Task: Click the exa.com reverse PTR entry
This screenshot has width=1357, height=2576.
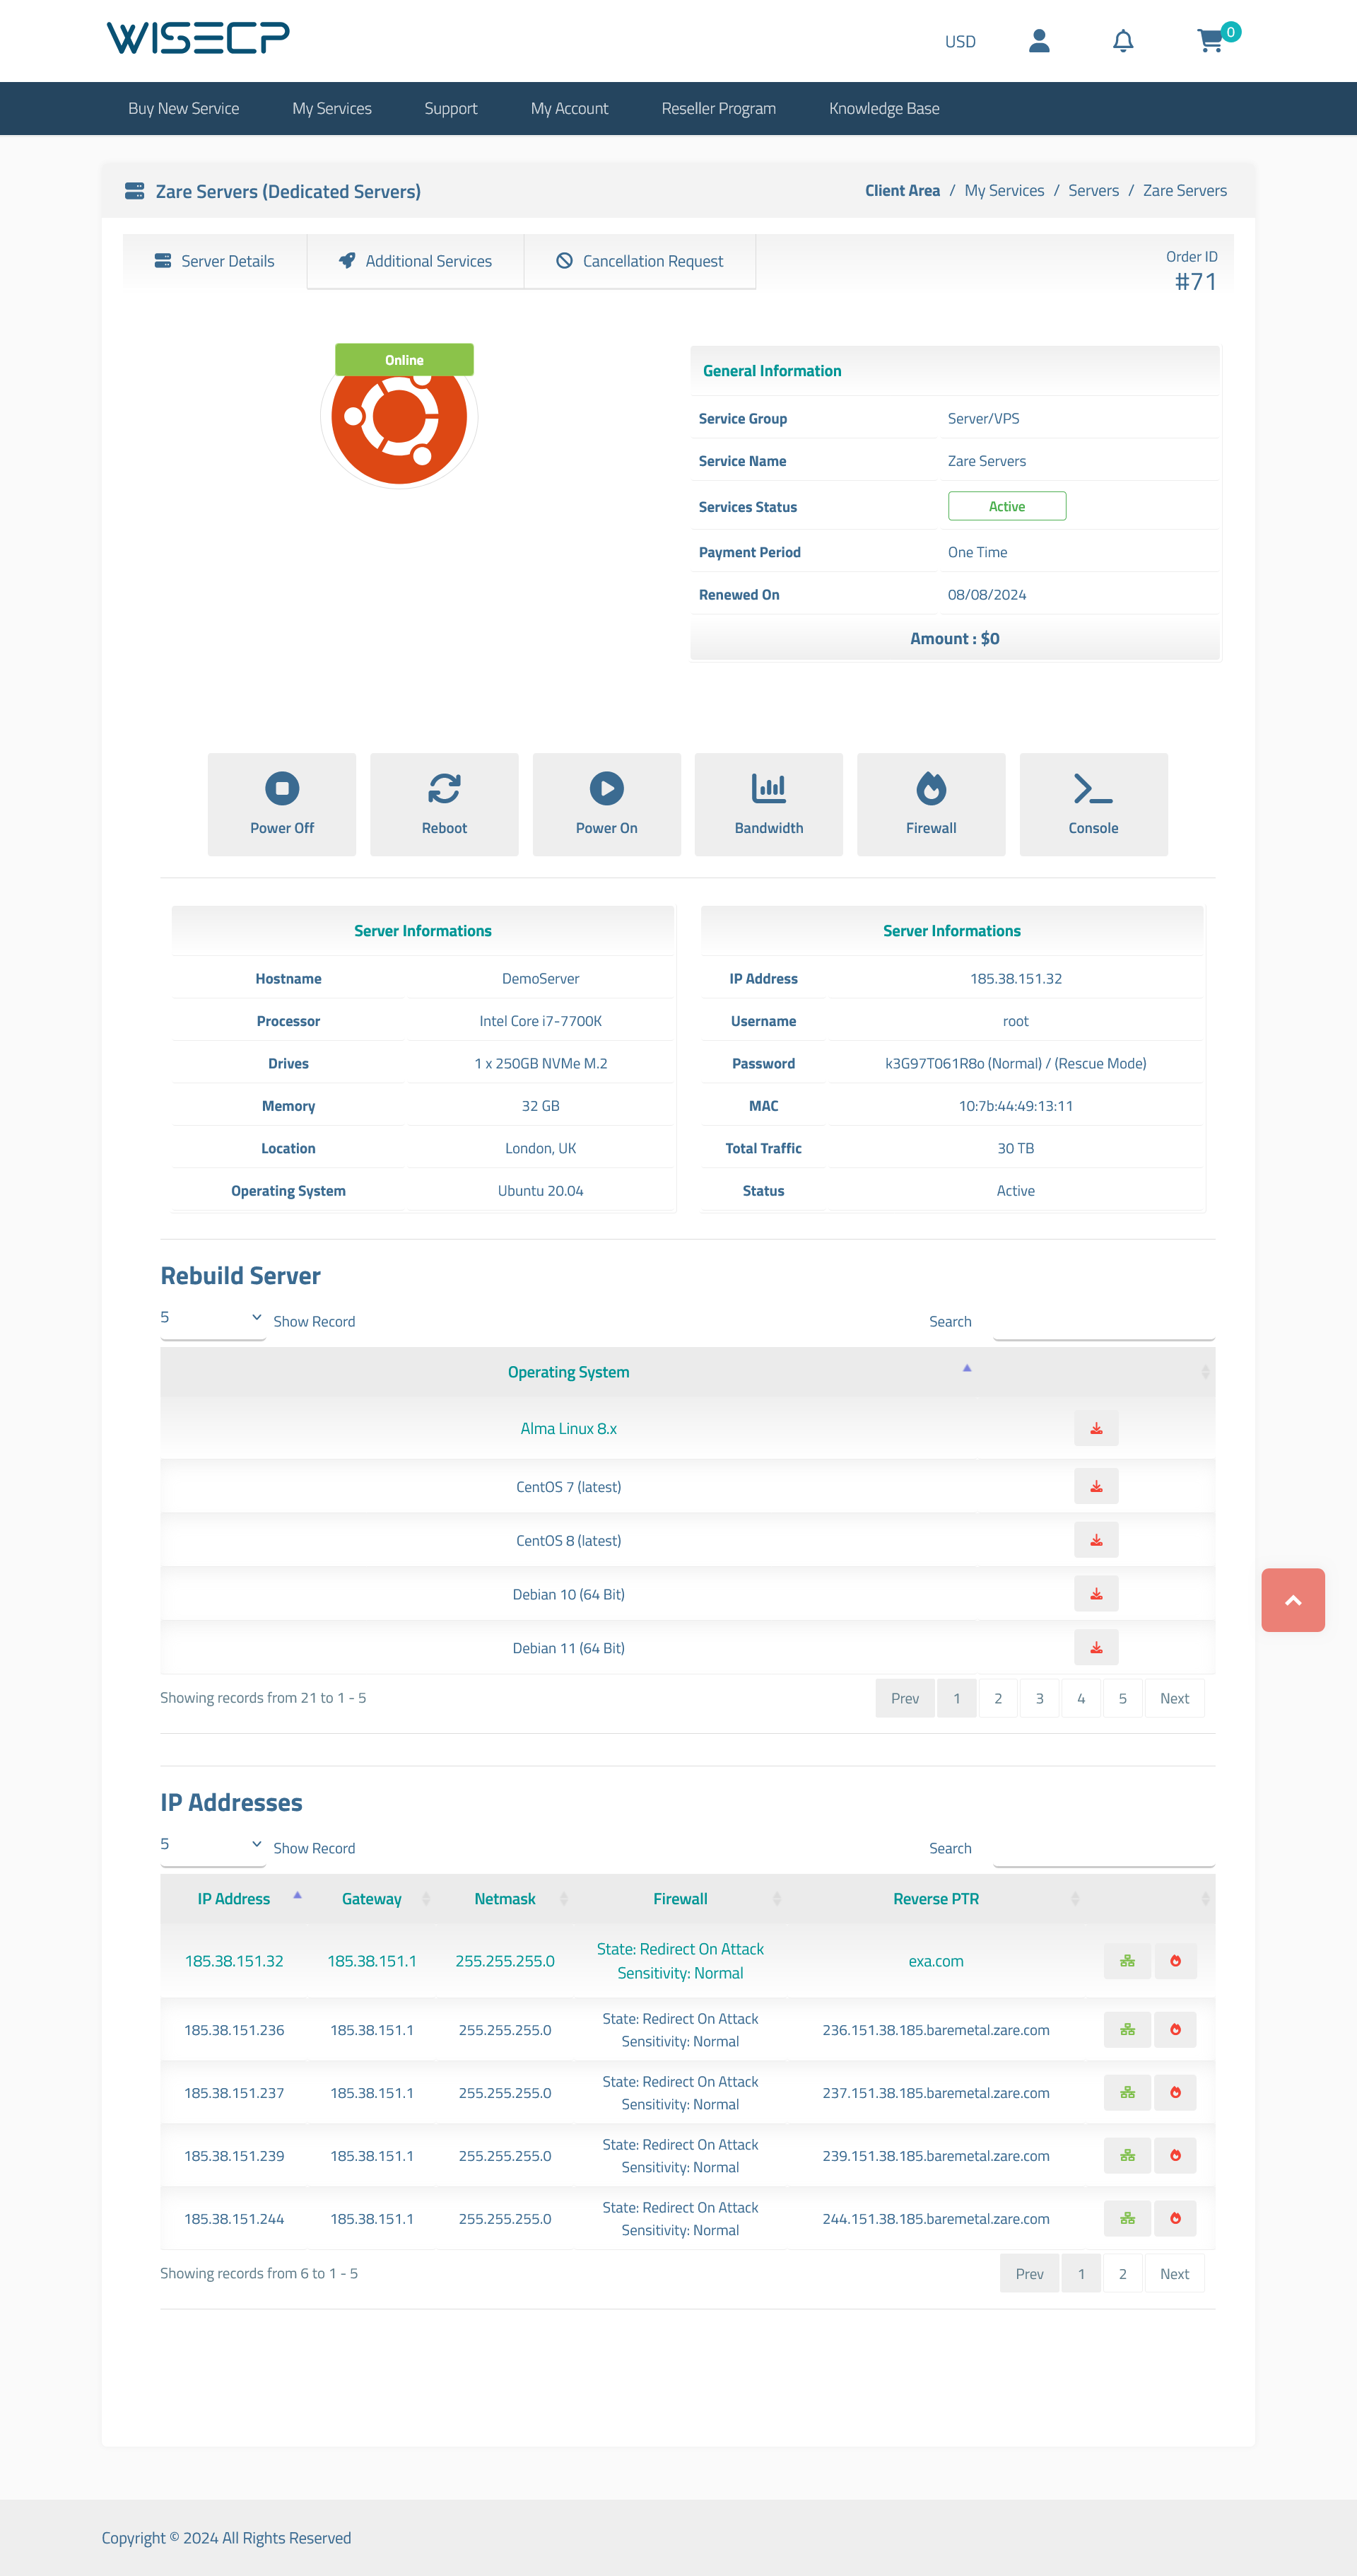Action: coord(936,1961)
